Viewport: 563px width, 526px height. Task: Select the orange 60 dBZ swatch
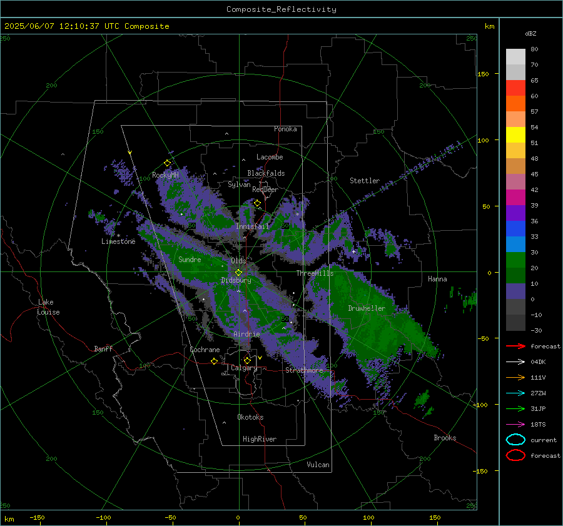tap(515, 103)
